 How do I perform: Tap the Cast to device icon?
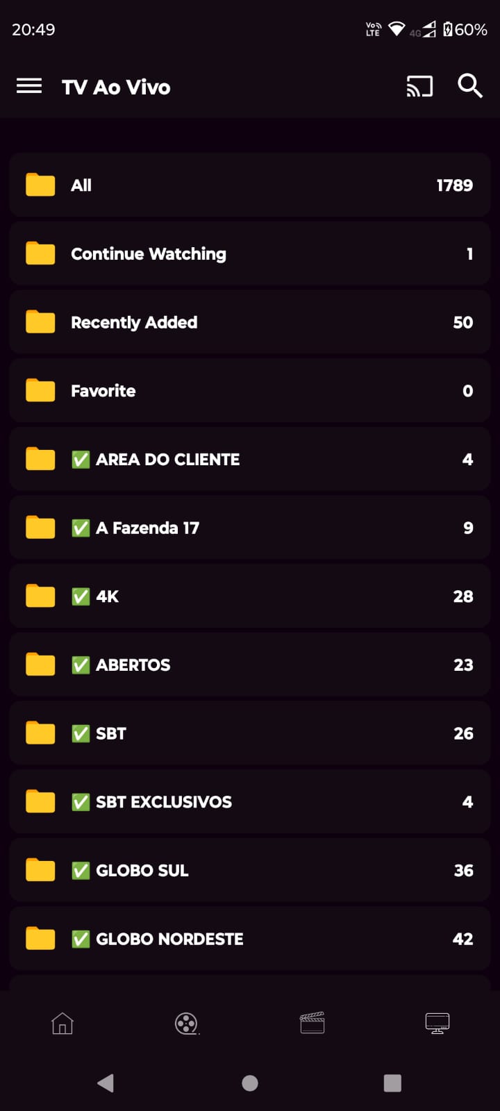419,86
